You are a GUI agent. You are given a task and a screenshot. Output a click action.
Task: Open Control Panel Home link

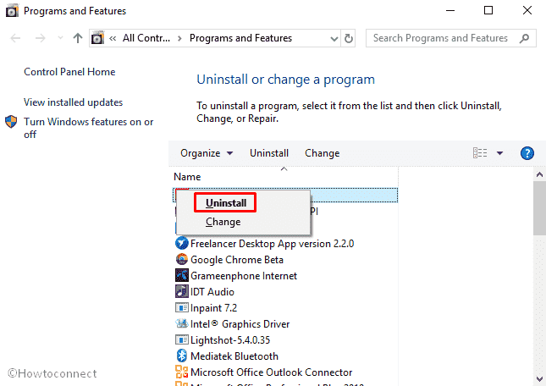pos(69,72)
